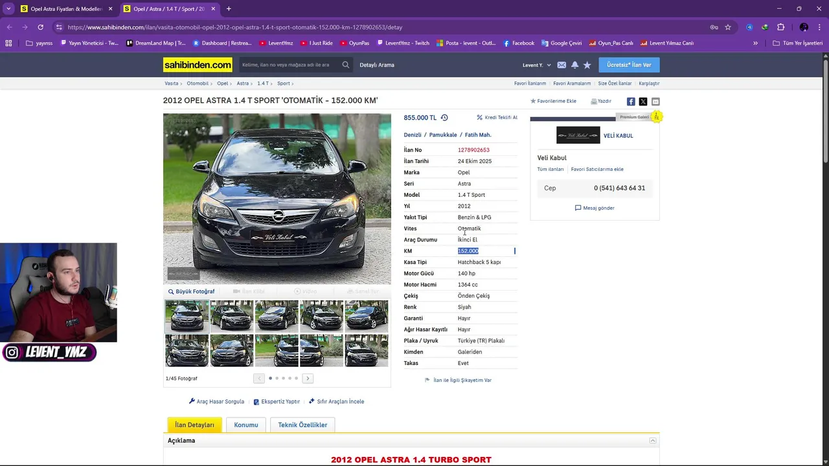The height and width of the screenshot is (466, 829).
Task: Click Fatih Mah. location link
Action: 478,135
